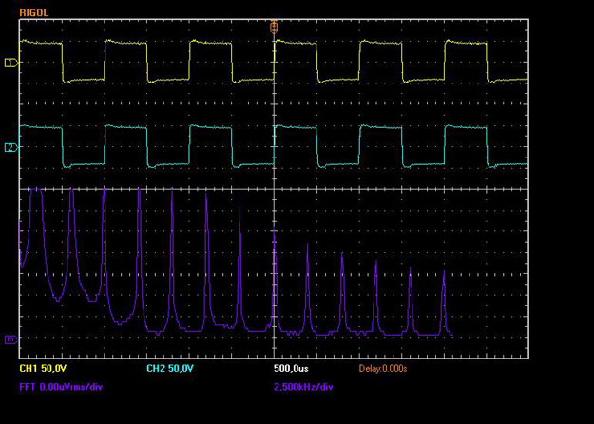
Task: Select the CH1 50.0V scale readout
Action: pos(43,368)
